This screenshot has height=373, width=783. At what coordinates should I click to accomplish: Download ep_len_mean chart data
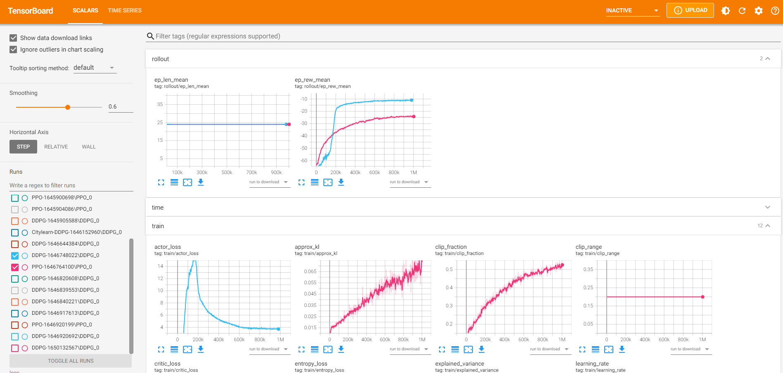coord(201,182)
